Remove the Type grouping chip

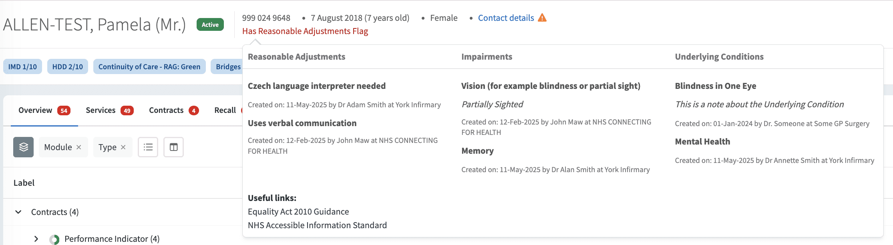(x=123, y=147)
